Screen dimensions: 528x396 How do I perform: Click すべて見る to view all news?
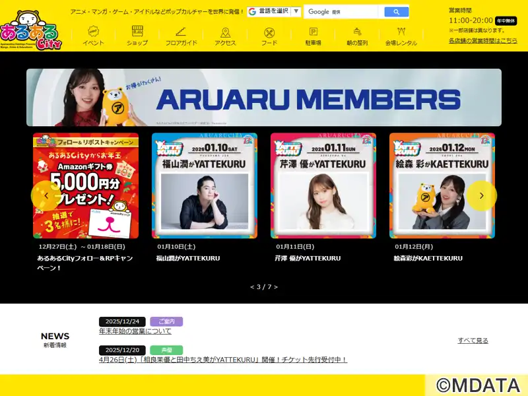point(473,341)
